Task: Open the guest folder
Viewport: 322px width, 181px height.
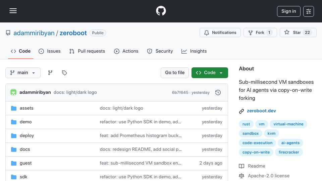Action: pyautogui.click(x=26, y=163)
